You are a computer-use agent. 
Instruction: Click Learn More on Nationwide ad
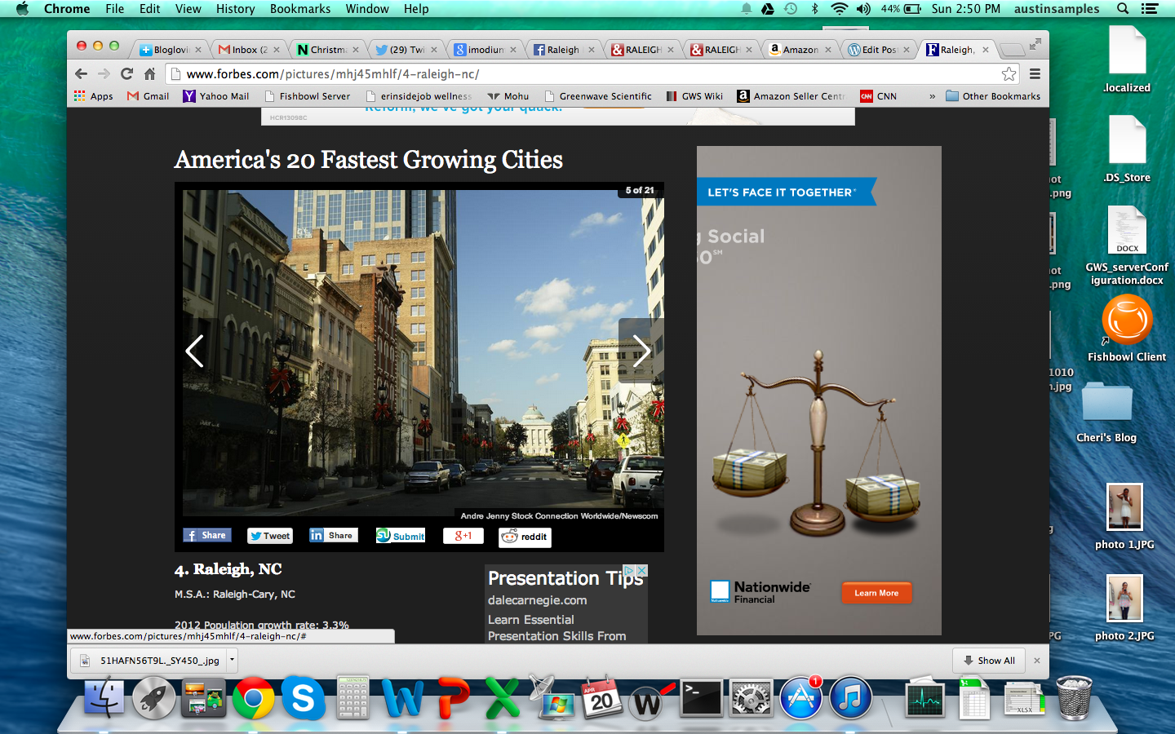click(x=876, y=593)
